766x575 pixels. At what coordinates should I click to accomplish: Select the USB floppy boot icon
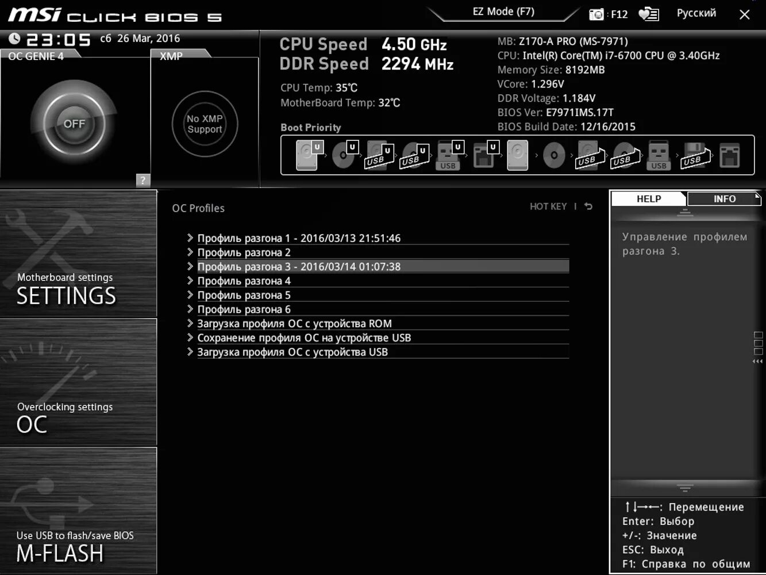click(x=694, y=155)
